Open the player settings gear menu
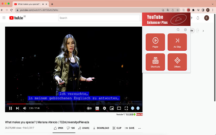Image resolution: width=216 pixels, height=135 pixels. [105, 108]
